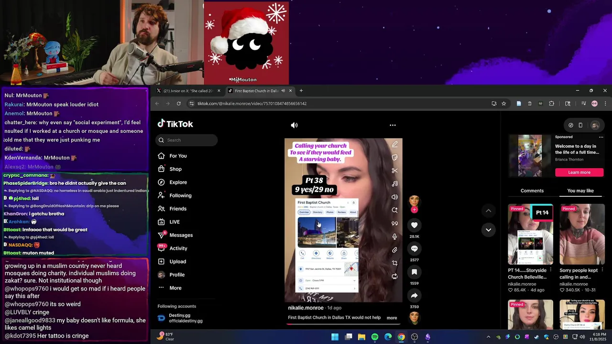
Task: Follow nikalie.monroe via the red plus badge
Action: click(x=414, y=210)
